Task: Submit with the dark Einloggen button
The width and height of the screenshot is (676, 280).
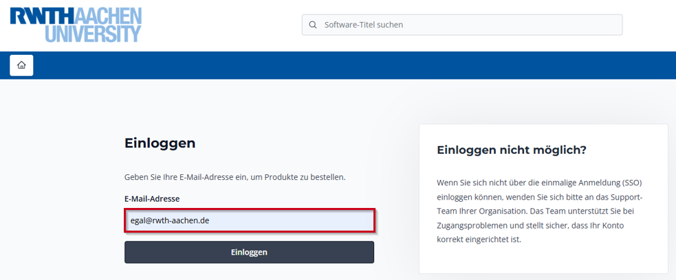Action: pyautogui.click(x=249, y=252)
